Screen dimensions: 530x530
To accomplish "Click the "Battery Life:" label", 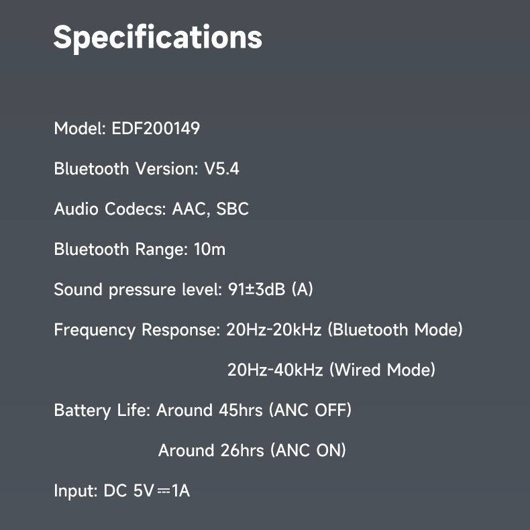I will tap(102, 410).
